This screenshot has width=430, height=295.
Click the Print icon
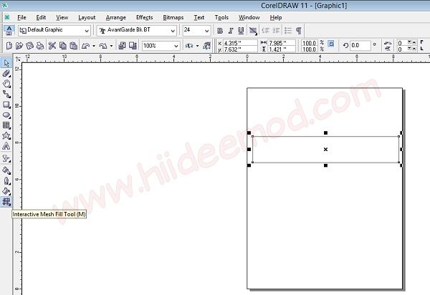coord(40,46)
